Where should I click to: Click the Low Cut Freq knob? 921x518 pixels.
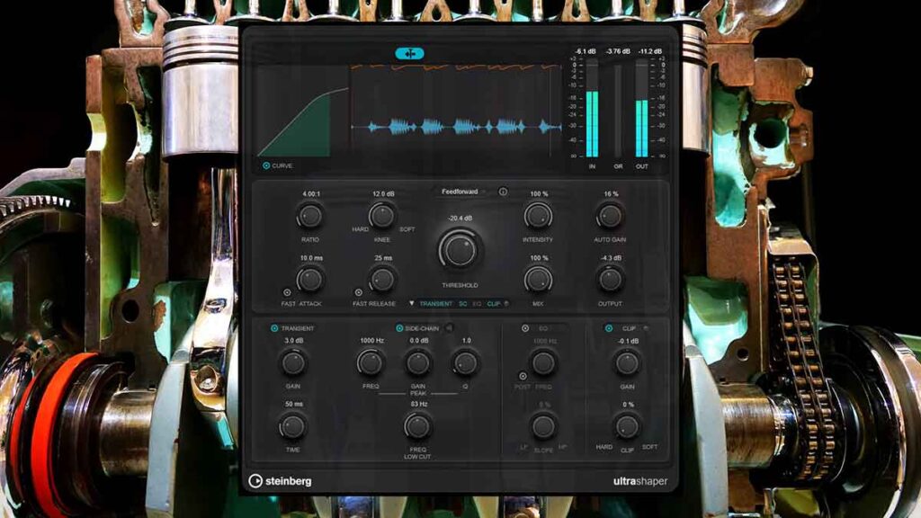[417, 426]
